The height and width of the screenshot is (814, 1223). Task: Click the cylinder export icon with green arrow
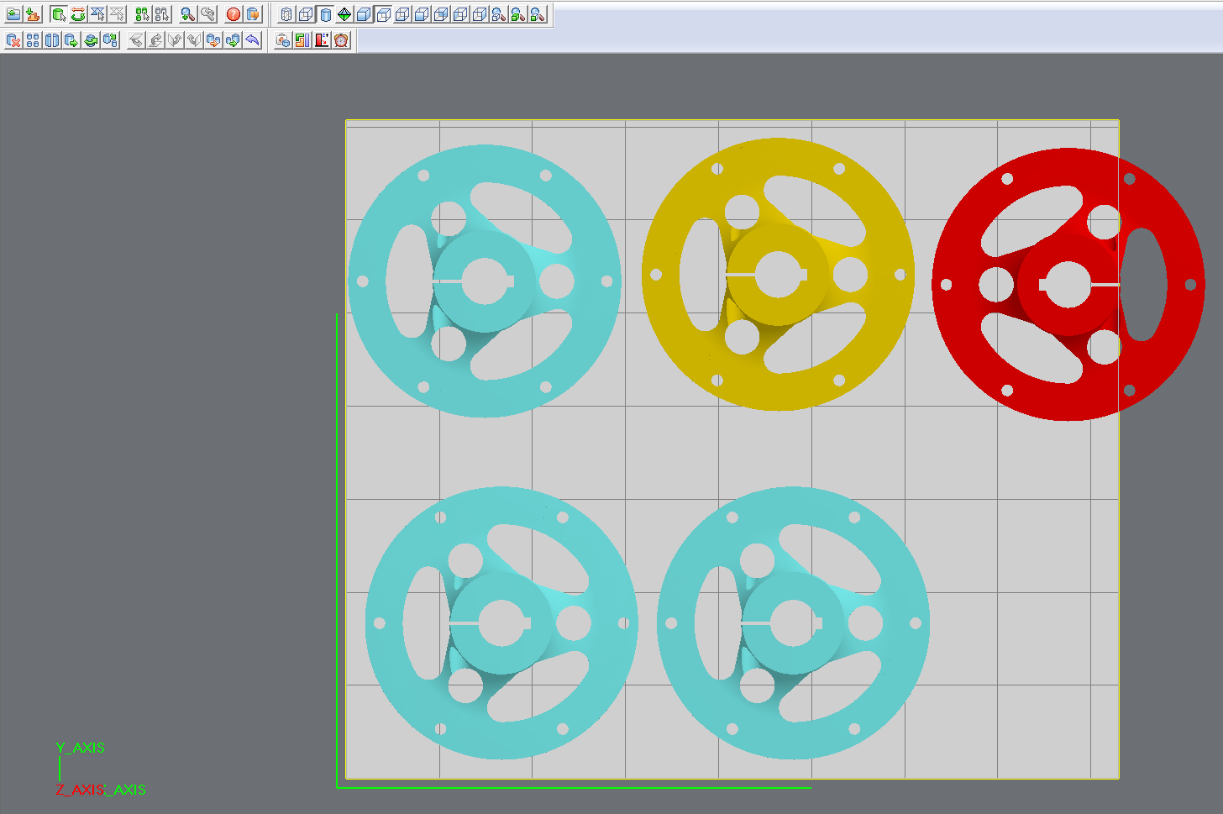pyautogui.click(x=71, y=39)
